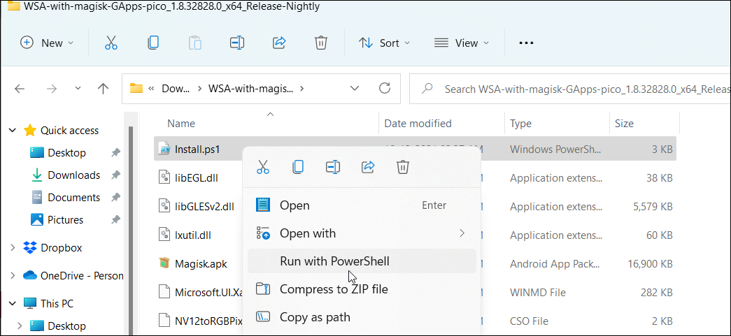Select Downloads in Quick access

73,175
